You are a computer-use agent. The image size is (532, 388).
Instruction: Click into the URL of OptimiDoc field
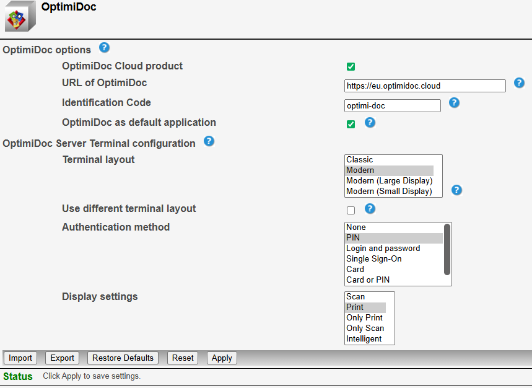click(424, 86)
